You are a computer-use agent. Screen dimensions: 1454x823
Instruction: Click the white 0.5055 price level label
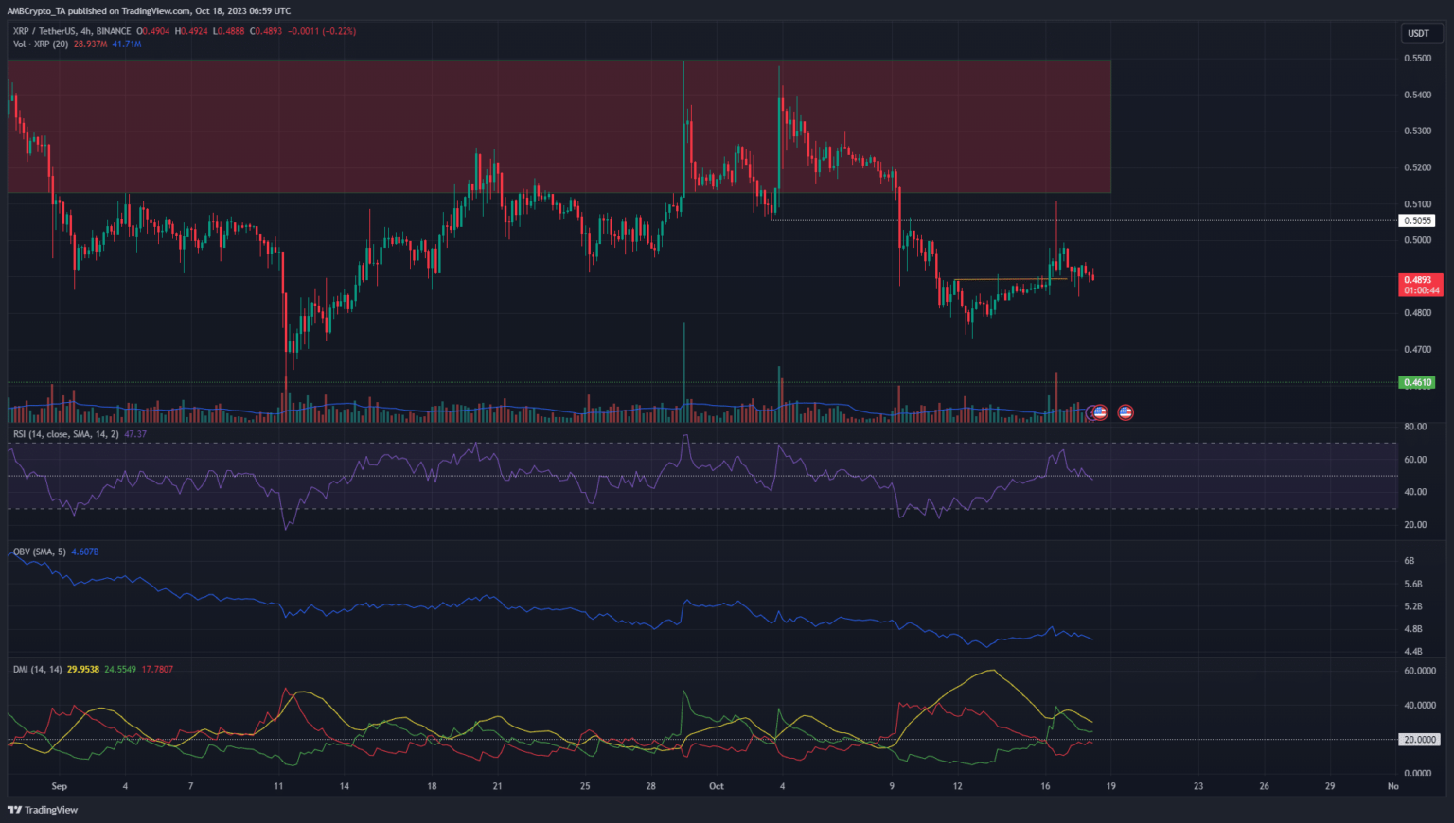[x=1417, y=220]
